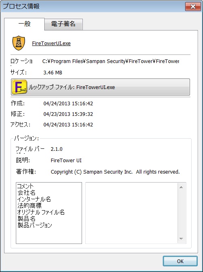Click the ルックアップ ファイル: FireTowerUI.exe button
This screenshot has height=272, width=203.
coord(100,87)
